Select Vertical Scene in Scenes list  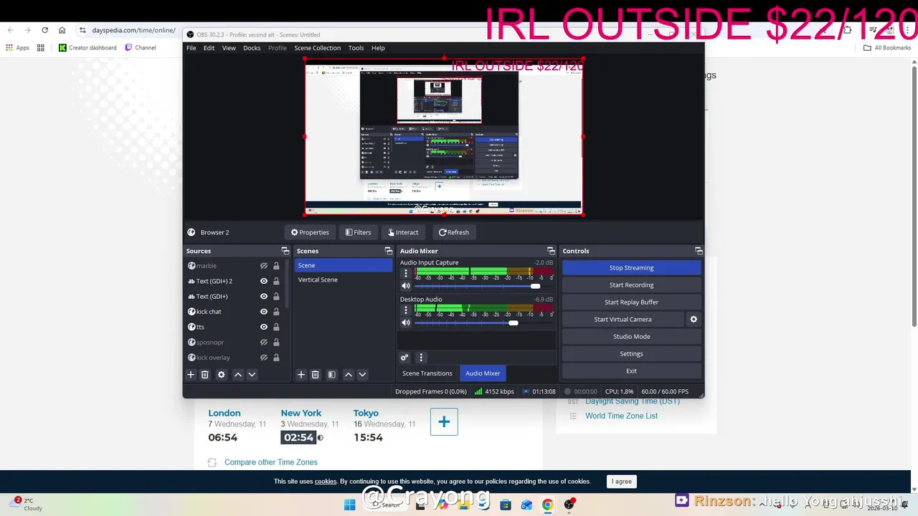[x=343, y=279]
